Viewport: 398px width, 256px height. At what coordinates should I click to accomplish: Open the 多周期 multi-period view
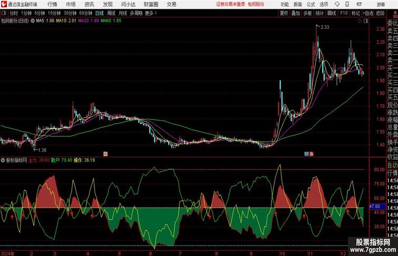point(136,13)
